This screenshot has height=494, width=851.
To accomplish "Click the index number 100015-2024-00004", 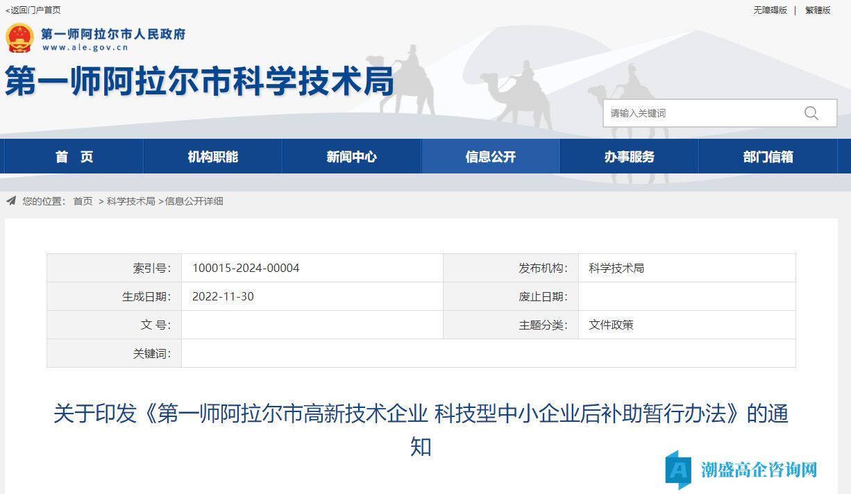I will click(246, 268).
